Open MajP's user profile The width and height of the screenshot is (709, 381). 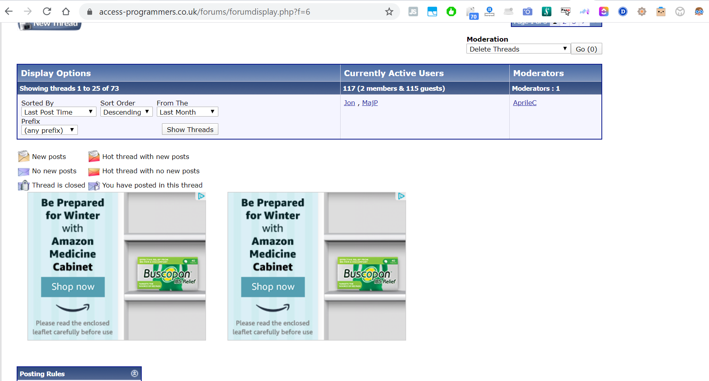pyautogui.click(x=370, y=103)
